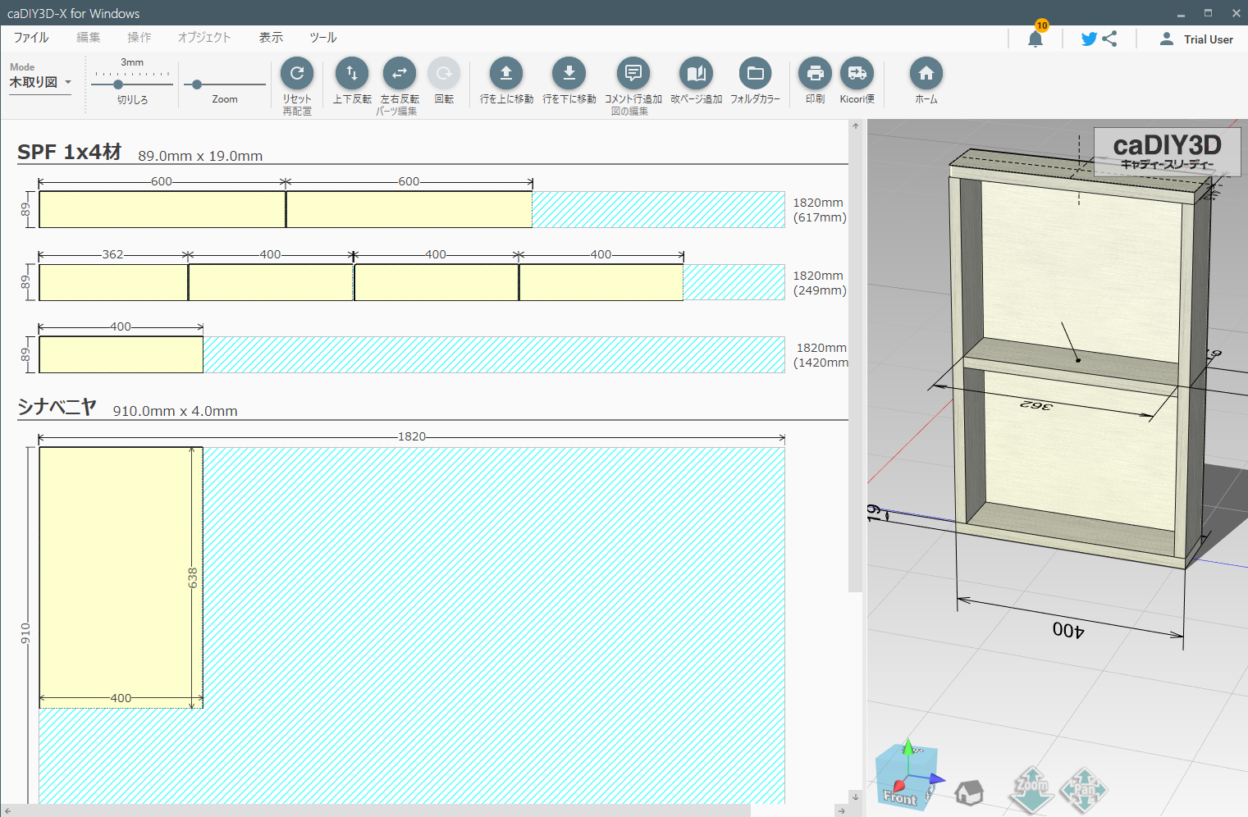Select the second 600 piece in SPF row
The width and height of the screenshot is (1248, 817).
[x=409, y=209]
